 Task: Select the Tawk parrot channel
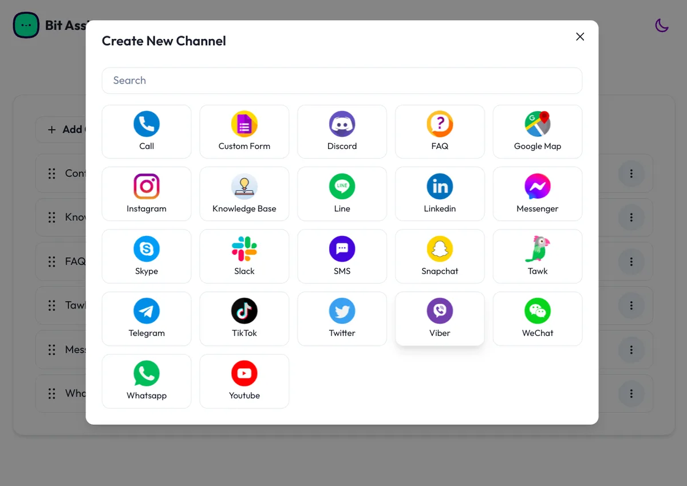[538, 256]
